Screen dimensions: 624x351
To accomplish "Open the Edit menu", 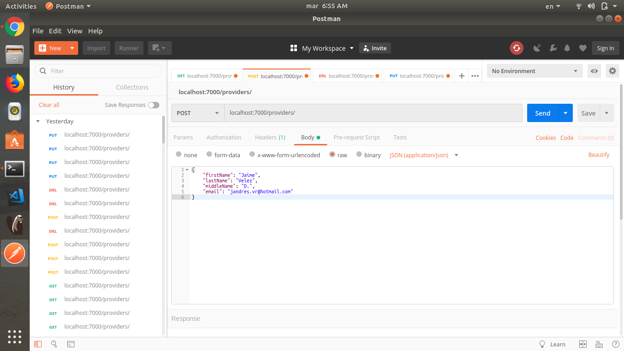I will click(x=55, y=31).
